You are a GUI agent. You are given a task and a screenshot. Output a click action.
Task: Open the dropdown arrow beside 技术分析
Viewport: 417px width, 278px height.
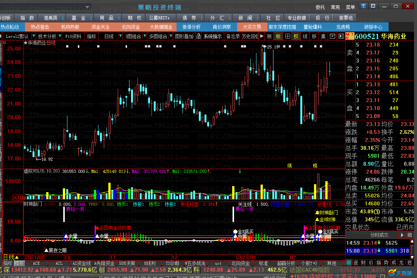coord(60,36)
